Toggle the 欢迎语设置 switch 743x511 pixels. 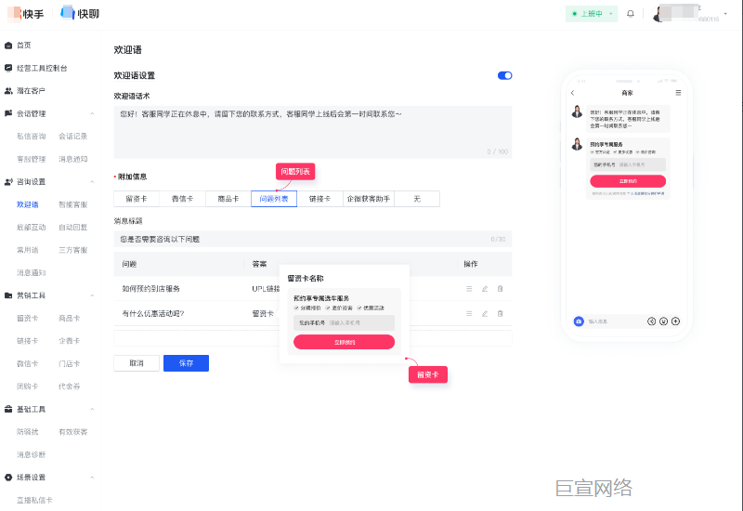pos(504,76)
